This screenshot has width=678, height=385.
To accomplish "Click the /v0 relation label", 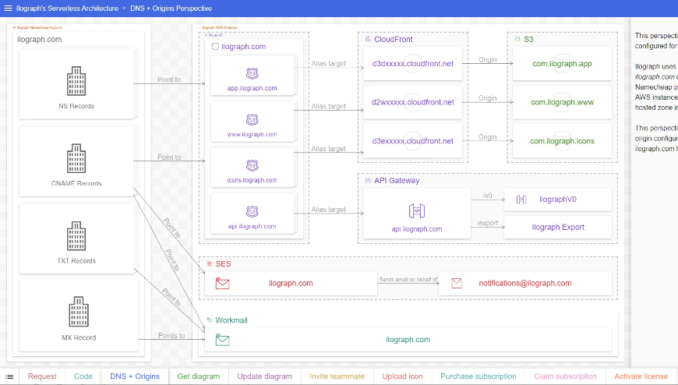I will pos(487,196).
